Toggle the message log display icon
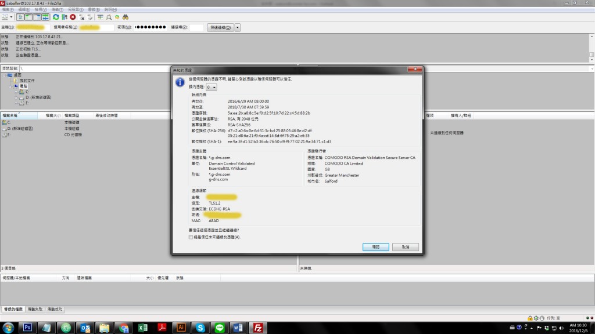 pos(20,17)
